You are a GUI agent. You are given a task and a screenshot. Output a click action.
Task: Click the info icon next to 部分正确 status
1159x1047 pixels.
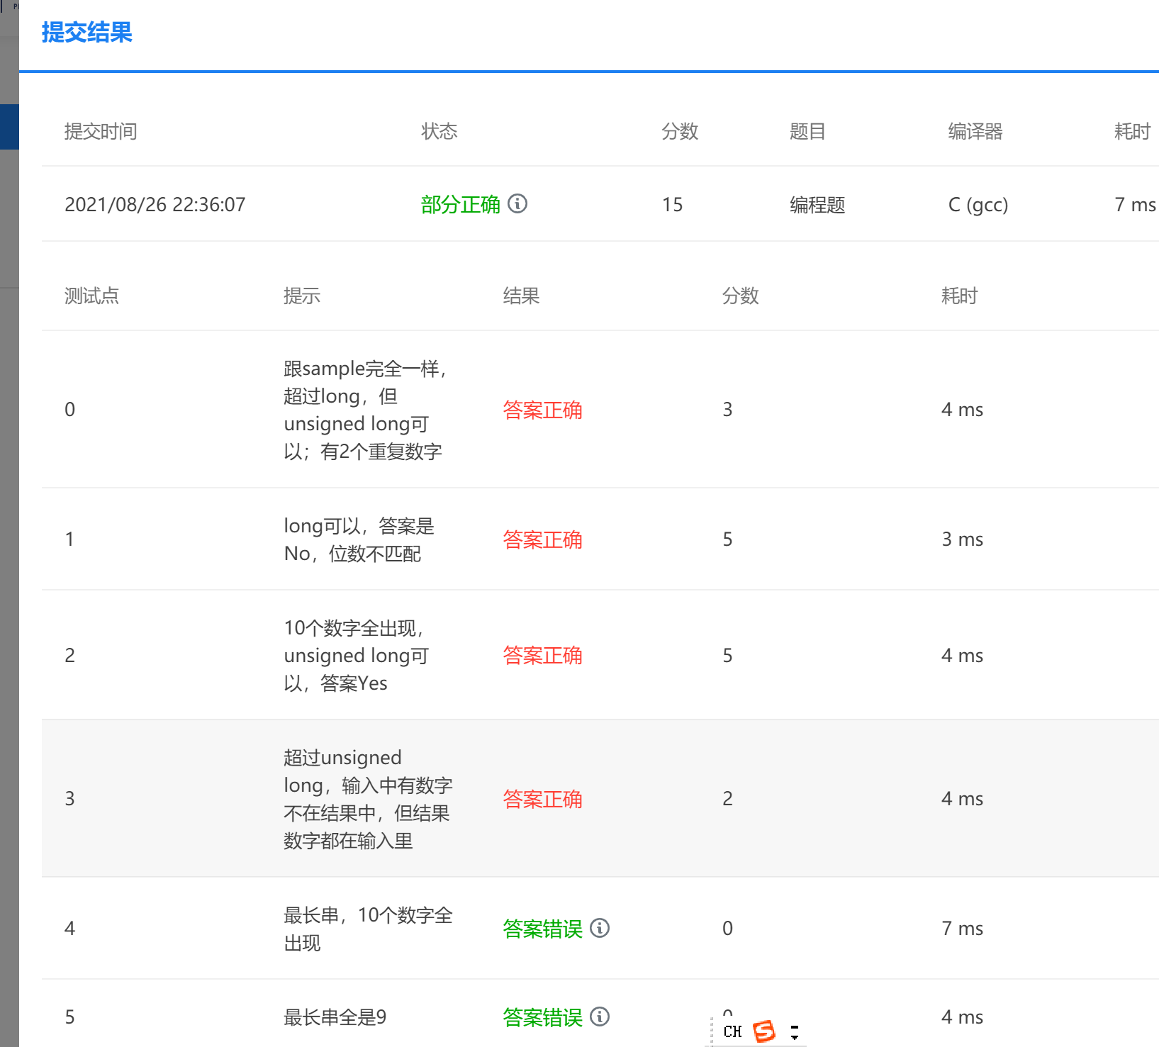(x=518, y=204)
